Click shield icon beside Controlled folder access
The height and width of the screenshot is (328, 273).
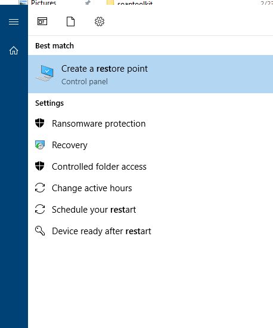click(x=40, y=166)
